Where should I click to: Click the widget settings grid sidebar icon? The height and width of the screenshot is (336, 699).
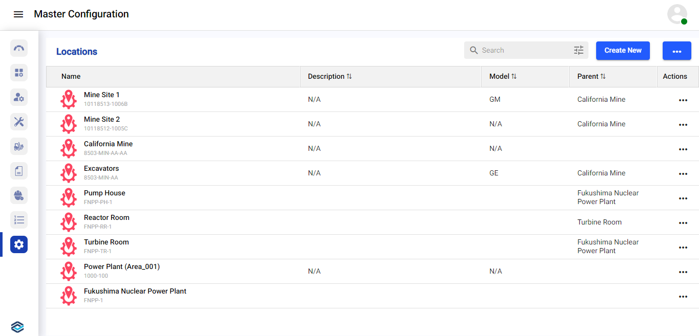click(19, 73)
